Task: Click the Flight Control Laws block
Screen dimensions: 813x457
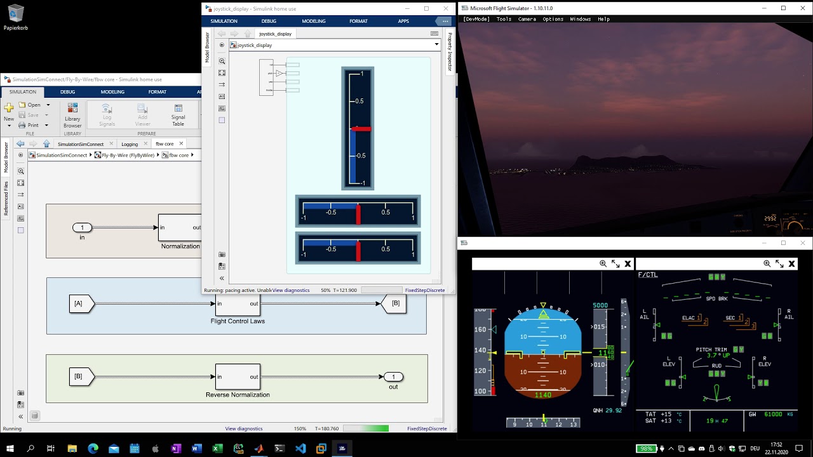Action: [x=238, y=303]
